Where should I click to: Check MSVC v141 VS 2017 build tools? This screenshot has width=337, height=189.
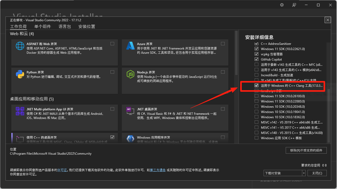(256, 127)
